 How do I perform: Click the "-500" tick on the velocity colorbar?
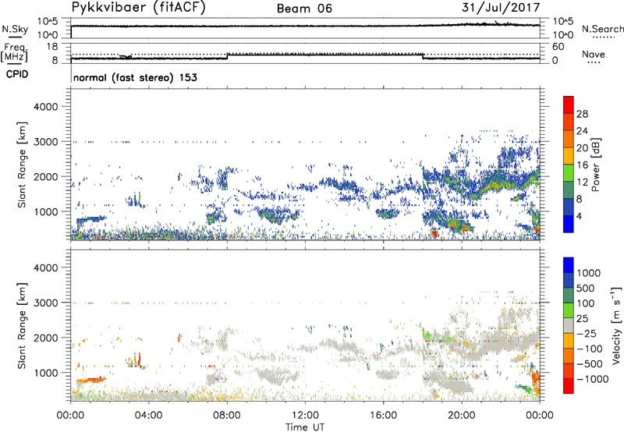590,363
